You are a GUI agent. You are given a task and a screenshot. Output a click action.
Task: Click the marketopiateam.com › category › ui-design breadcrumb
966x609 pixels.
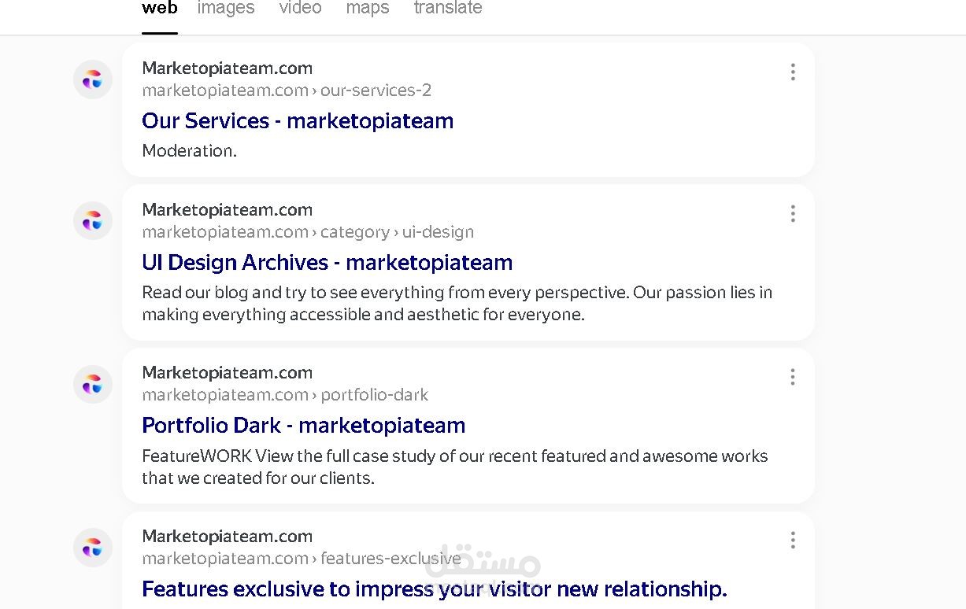coord(308,232)
